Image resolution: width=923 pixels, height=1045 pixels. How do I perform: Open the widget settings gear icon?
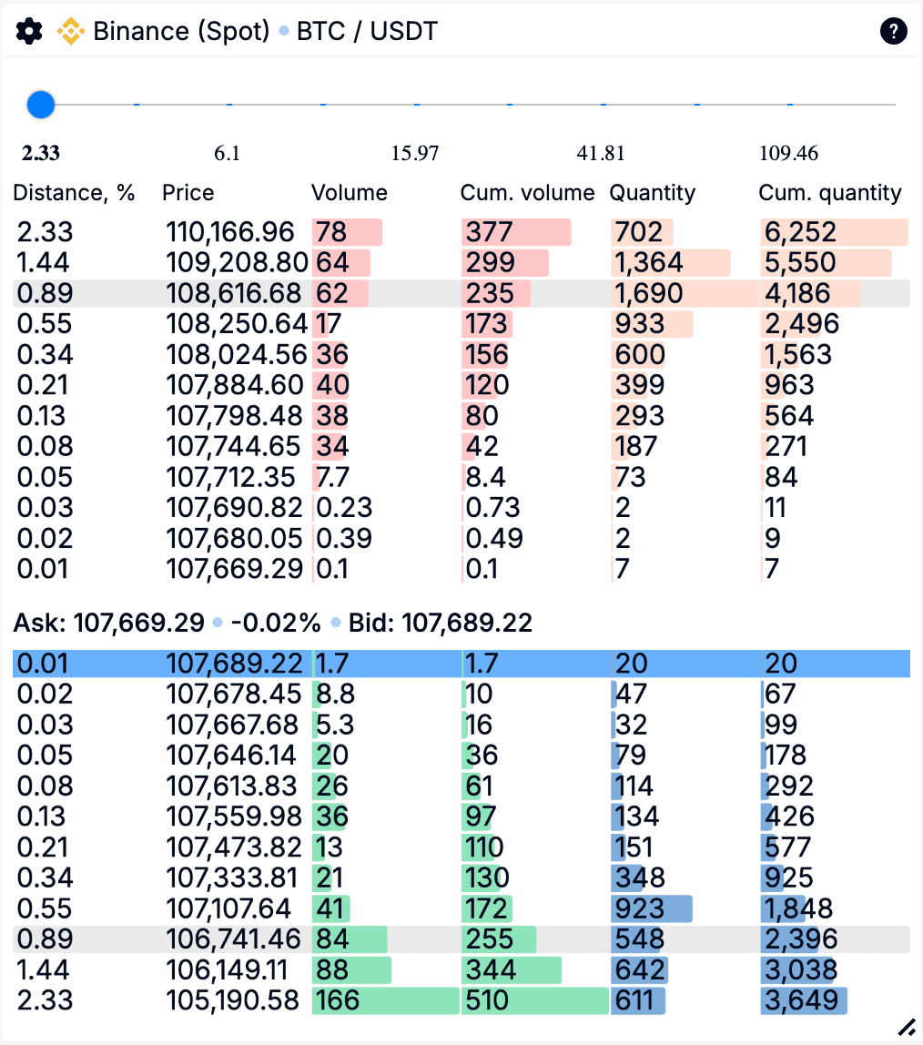(x=30, y=32)
